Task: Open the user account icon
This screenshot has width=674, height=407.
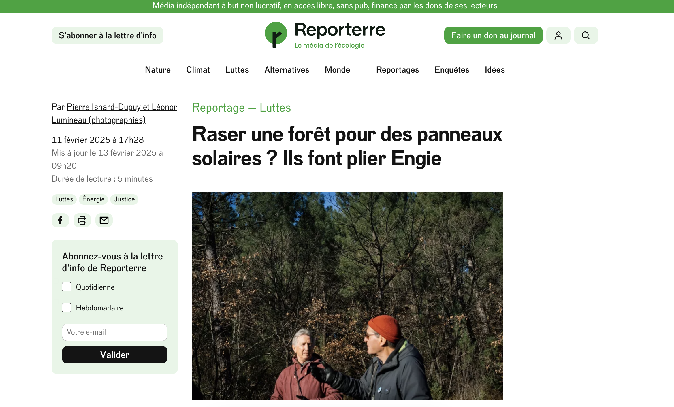Action: (x=558, y=35)
